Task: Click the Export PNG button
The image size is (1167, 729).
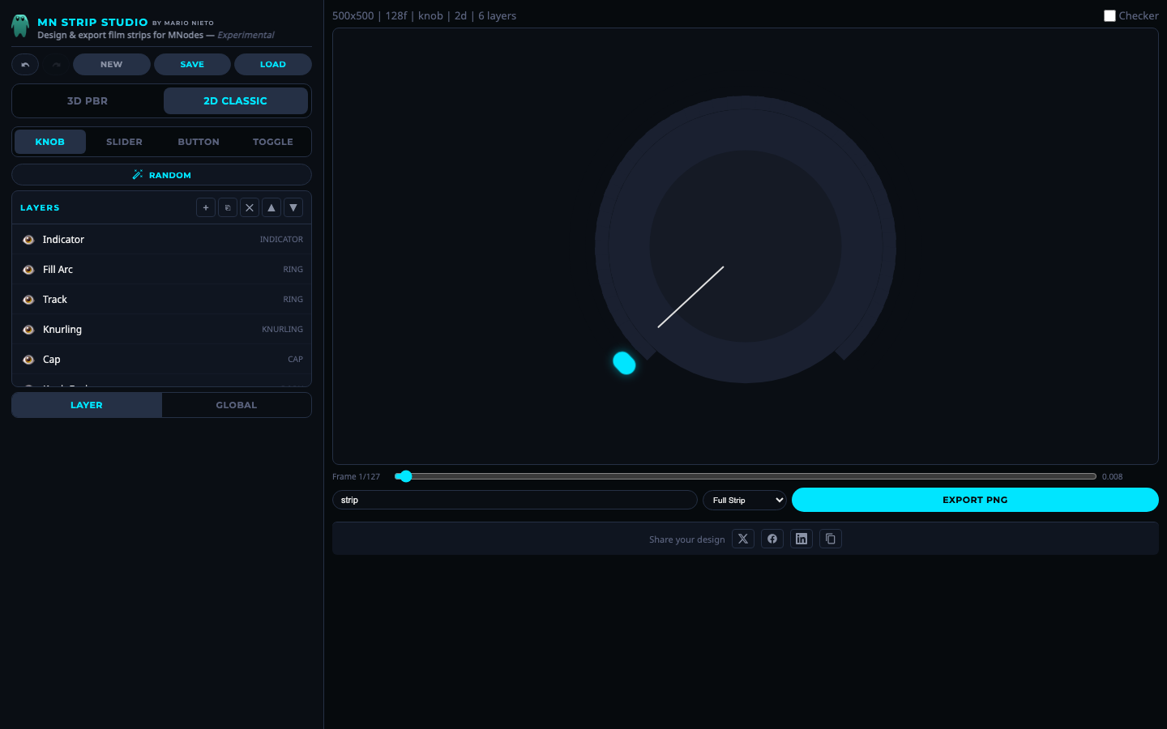Action: pos(974,500)
